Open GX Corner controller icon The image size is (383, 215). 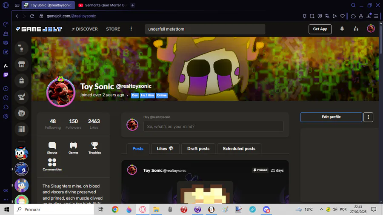[17, 5]
